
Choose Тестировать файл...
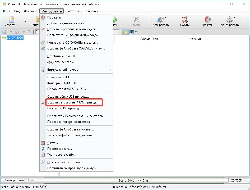(x=76, y=155)
